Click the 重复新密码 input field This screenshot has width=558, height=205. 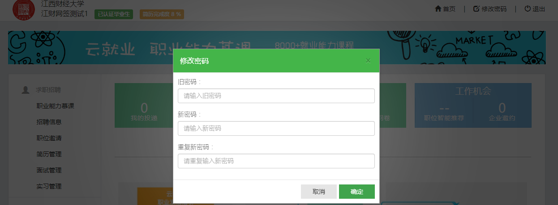pyautogui.click(x=276, y=161)
